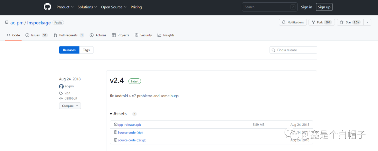This screenshot has width=378, height=151.
Task: Open the ac-pm owner link
Action: [x=16, y=23]
